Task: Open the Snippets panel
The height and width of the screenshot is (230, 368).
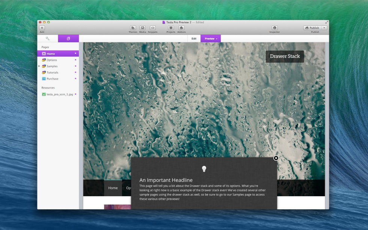Action: pos(152,28)
